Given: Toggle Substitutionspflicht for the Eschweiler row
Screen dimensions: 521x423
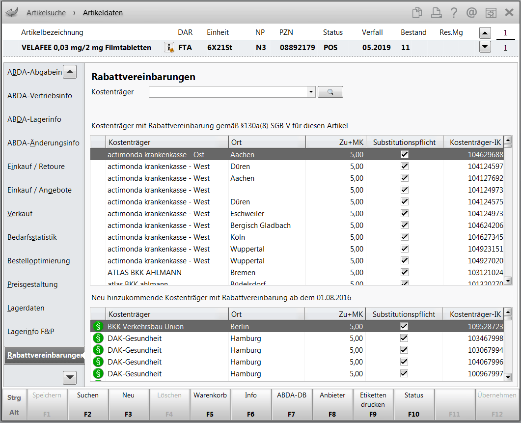Looking at the screenshot, I should click(x=404, y=213).
